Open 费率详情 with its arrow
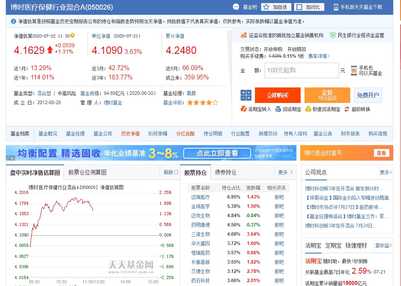401x286 pixels. [x=318, y=55]
